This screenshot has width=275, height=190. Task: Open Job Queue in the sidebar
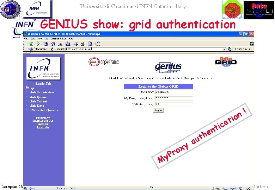tap(38, 97)
